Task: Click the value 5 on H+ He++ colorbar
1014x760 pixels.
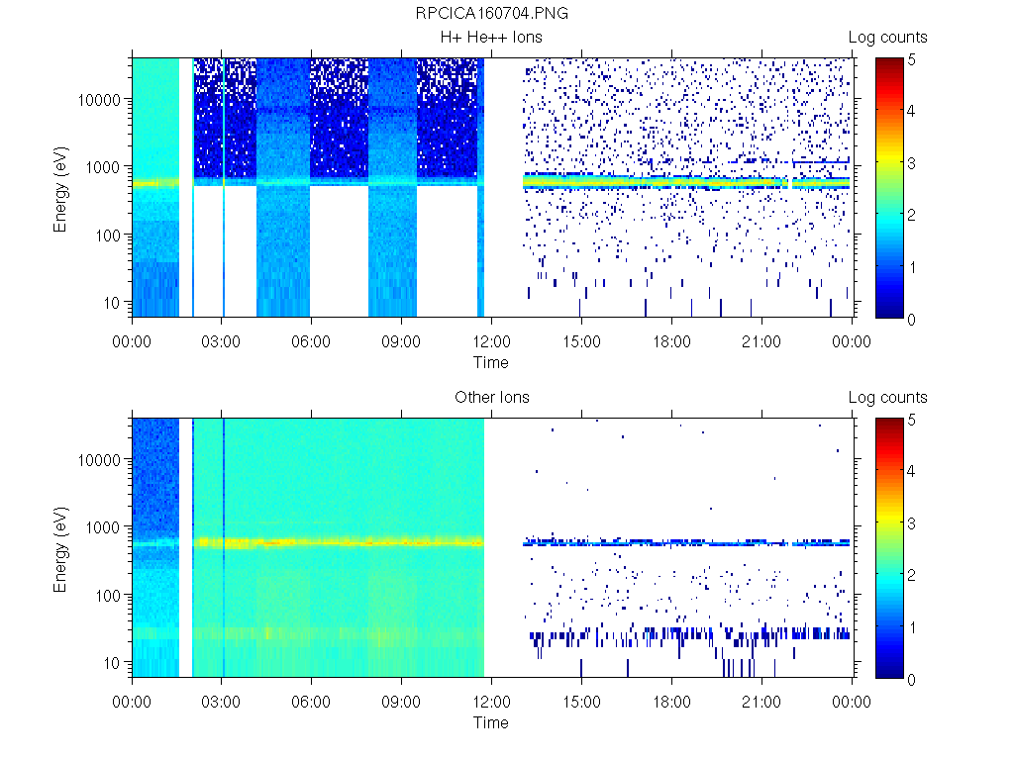Action: [x=912, y=60]
